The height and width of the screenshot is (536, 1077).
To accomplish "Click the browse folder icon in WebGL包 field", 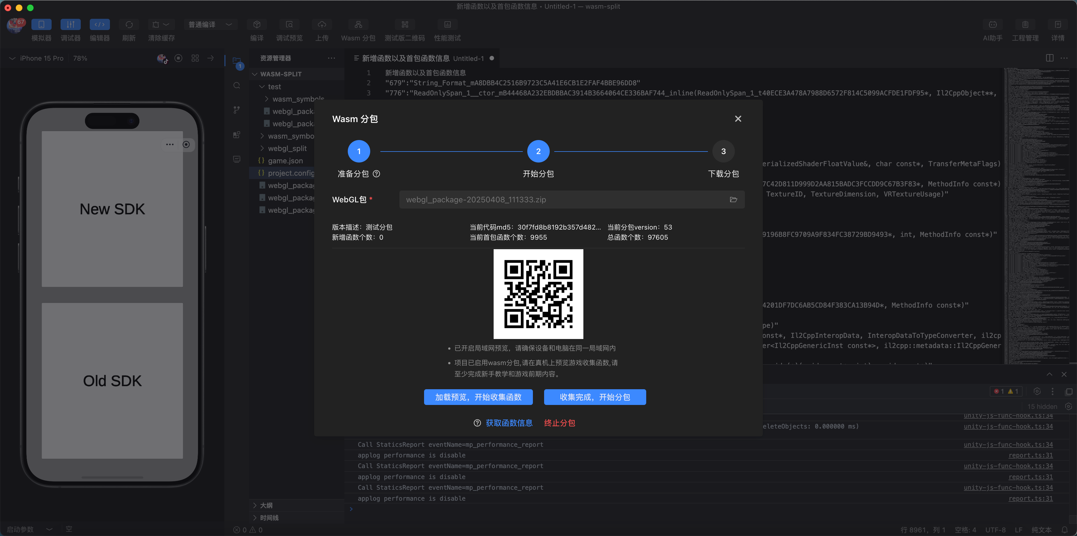I will pos(733,200).
